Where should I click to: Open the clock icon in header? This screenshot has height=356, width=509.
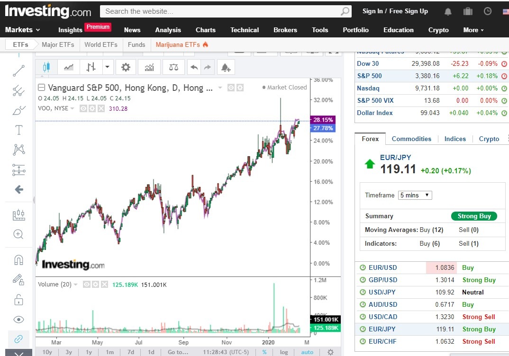coord(488,11)
